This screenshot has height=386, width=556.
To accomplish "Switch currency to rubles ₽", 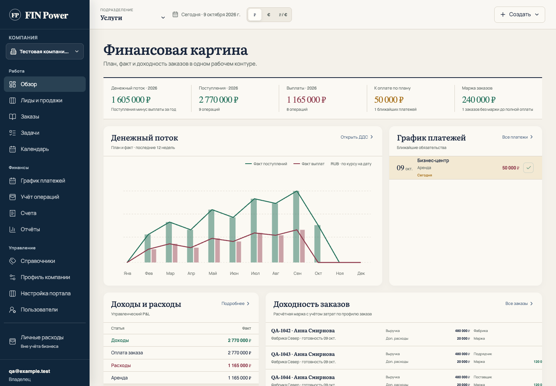I will (255, 15).
